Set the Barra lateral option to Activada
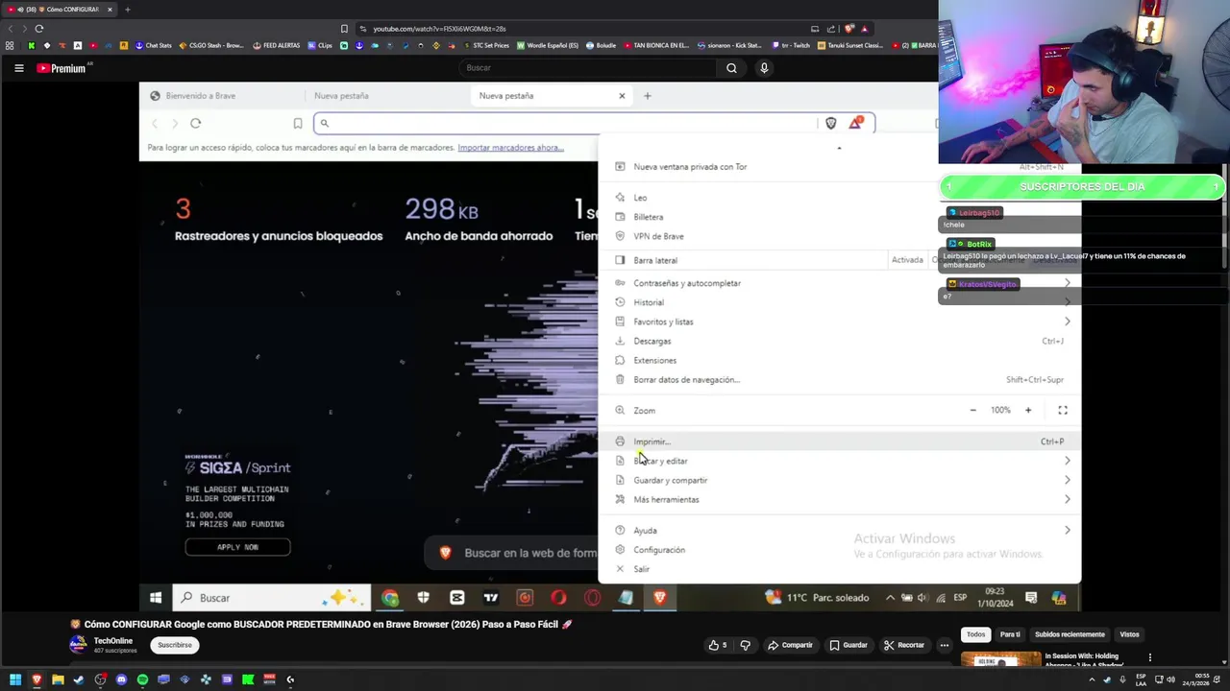The image size is (1230, 691). pos(907,260)
